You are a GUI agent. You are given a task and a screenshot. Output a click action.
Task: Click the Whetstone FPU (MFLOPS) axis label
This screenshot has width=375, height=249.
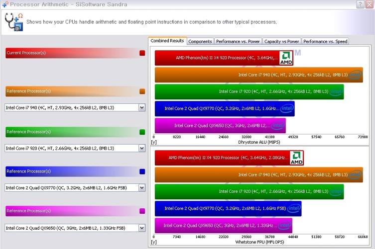click(259, 242)
